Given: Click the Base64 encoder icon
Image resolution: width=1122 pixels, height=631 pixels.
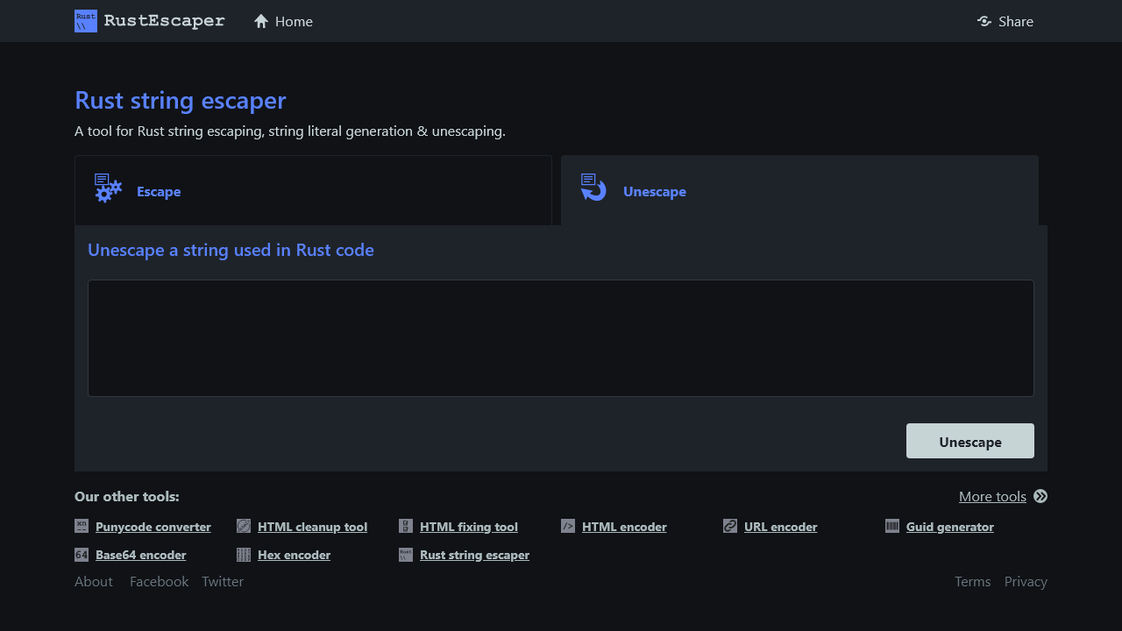Looking at the screenshot, I should point(82,554).
